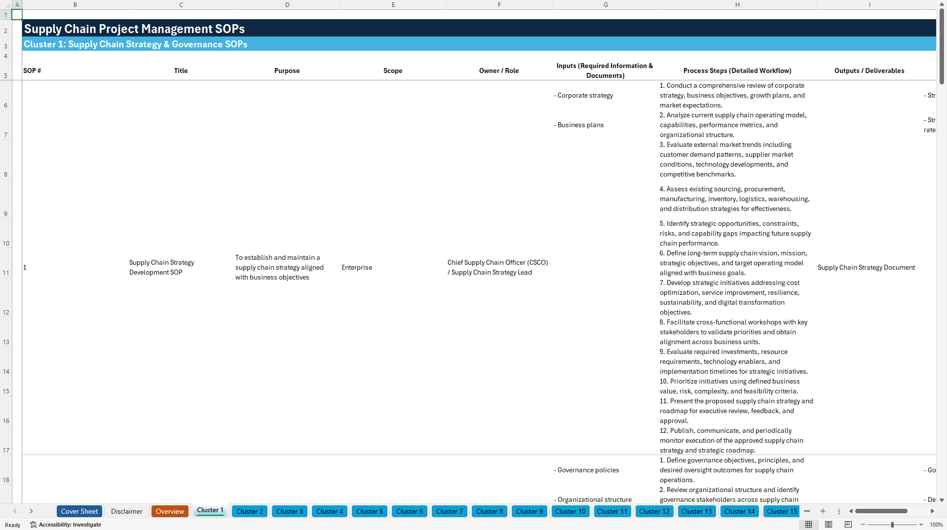Select all cells corner triangle
This screenshot has width=947, height=530.
(6, 4)
